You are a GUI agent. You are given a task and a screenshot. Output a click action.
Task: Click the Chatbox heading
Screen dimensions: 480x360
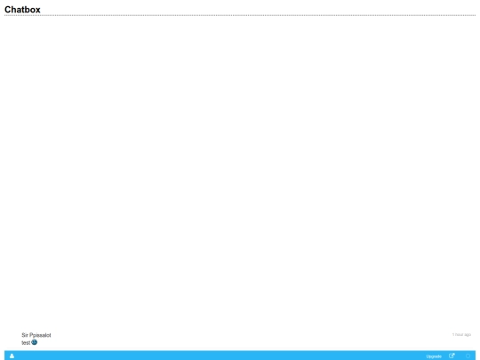point(22,10)
